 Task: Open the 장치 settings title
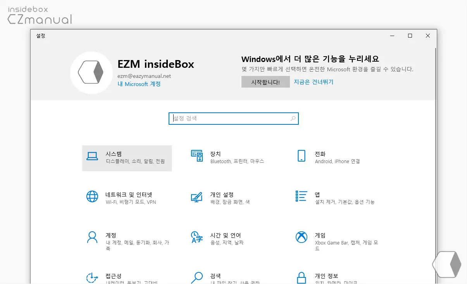[x=215, y=154]
